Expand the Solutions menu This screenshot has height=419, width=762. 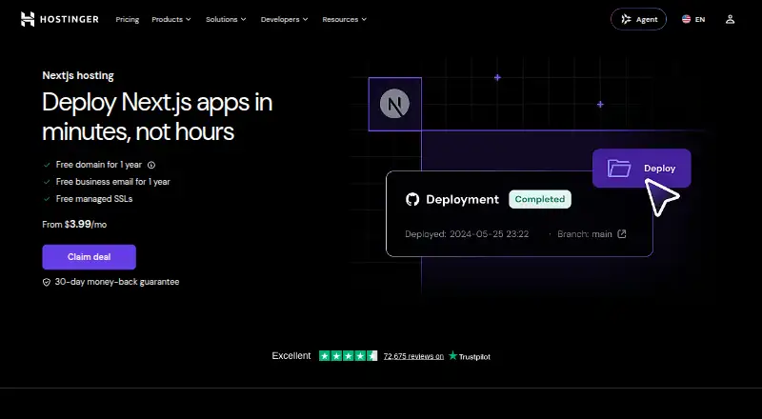coord(226,19)
